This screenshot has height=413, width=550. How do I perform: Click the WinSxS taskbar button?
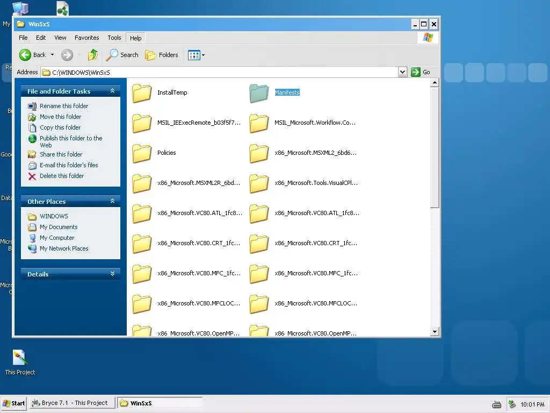pos(160,403)
